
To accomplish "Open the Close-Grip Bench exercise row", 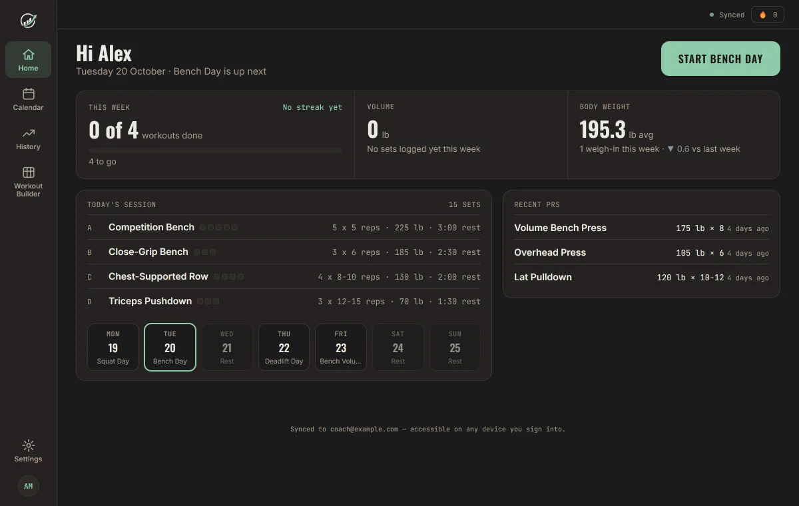I will [x=284, y=252].
